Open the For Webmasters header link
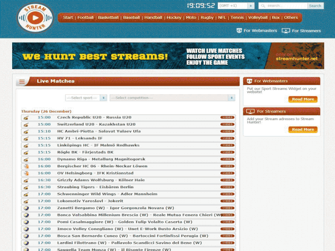This screenshot has width=335, height=251. 260,31
